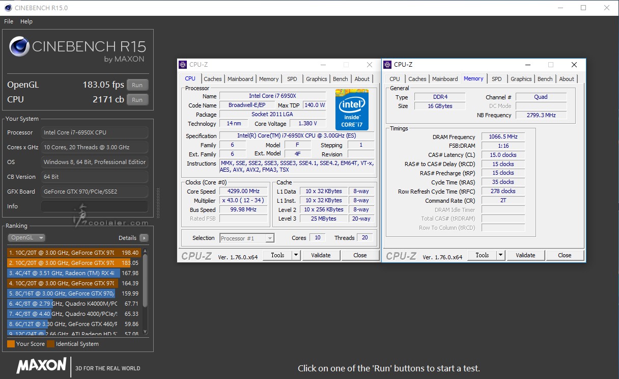Select the ranking entry with score 198.40

pyautogui.click(x=73, y=253)
